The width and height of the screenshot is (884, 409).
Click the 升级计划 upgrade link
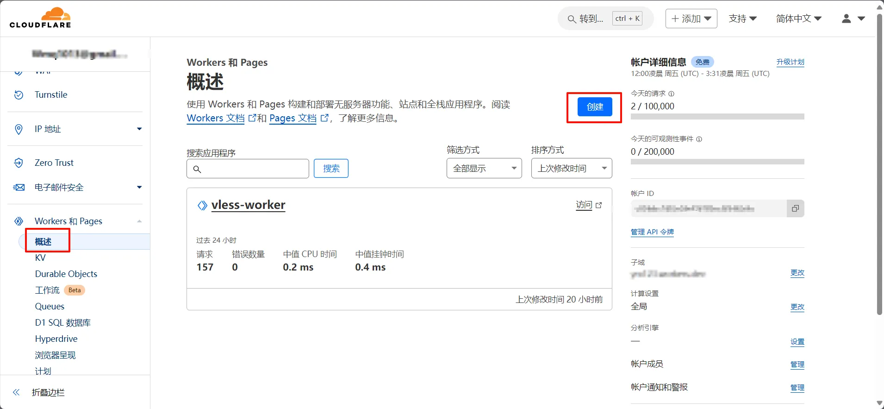coord(790,62)
